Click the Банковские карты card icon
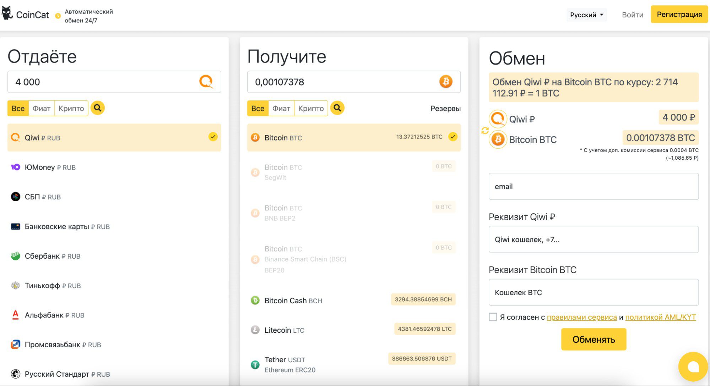This screenshot has width=710, height=386. pyautogui.click(x=15, y=226)
